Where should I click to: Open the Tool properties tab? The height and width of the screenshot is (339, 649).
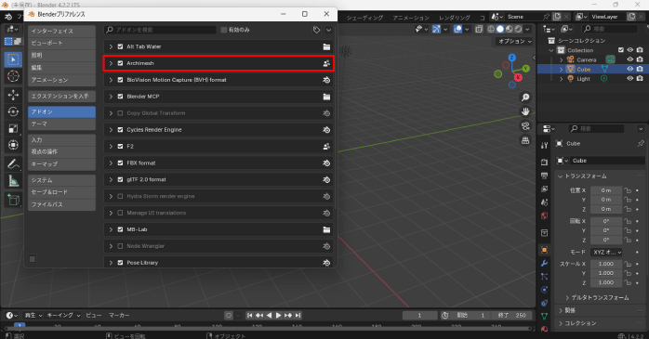click(x=544, y=145)
